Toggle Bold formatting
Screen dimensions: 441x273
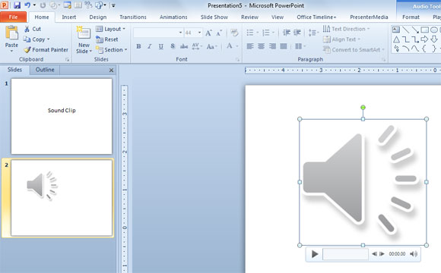pyautogui.click(x=138, y=46)
